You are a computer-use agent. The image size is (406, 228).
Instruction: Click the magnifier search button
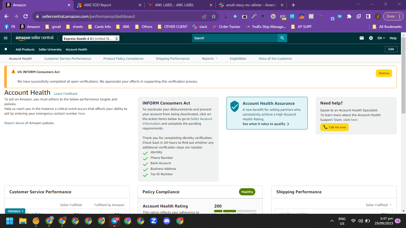click(282, 38)
